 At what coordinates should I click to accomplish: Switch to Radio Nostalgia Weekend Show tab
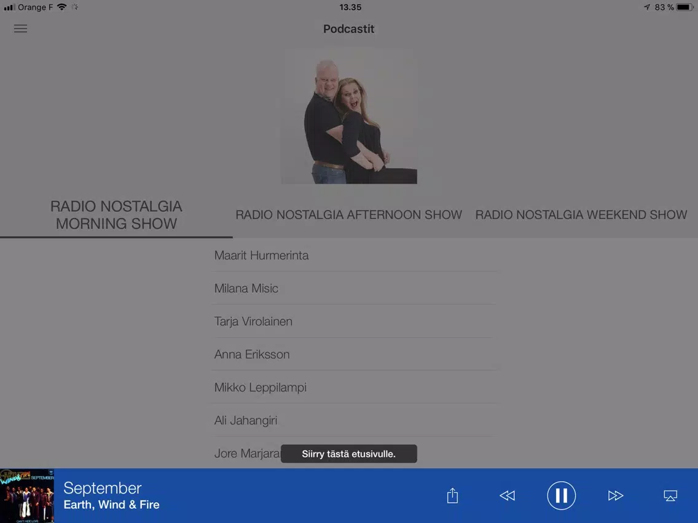(x=581, y=215)
